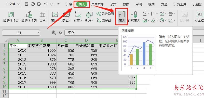Select column C header
The height and width of the screenshot is (98, 204).
pyautogui.click(x=65, y=40)
